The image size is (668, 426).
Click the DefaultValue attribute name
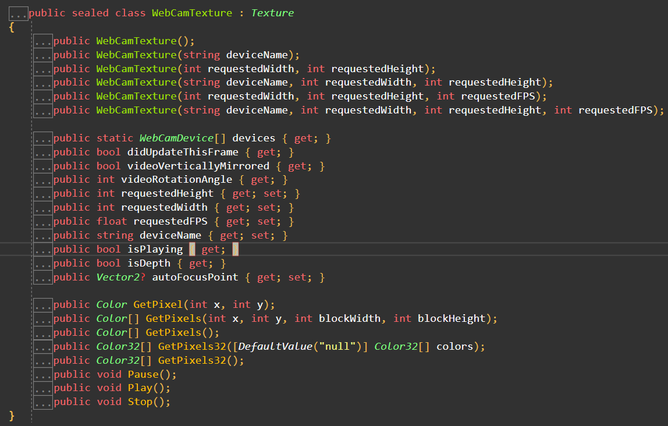coord(275,346)
